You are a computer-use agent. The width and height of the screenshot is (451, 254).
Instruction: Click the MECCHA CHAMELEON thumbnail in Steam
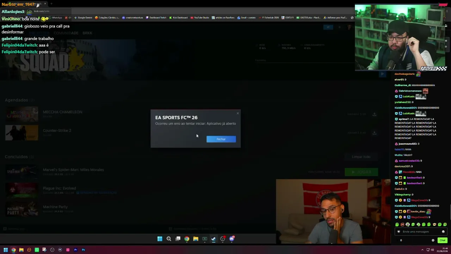coord(22,114)
